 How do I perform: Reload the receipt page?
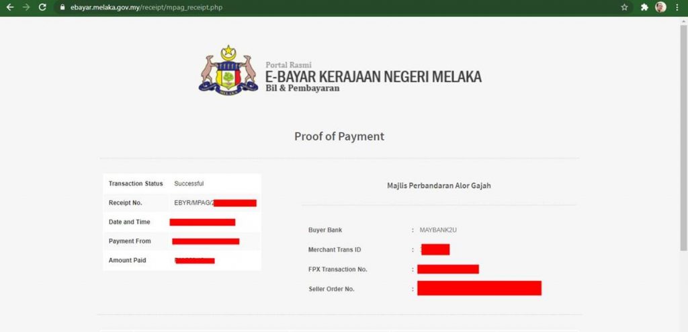pos(42,7)
